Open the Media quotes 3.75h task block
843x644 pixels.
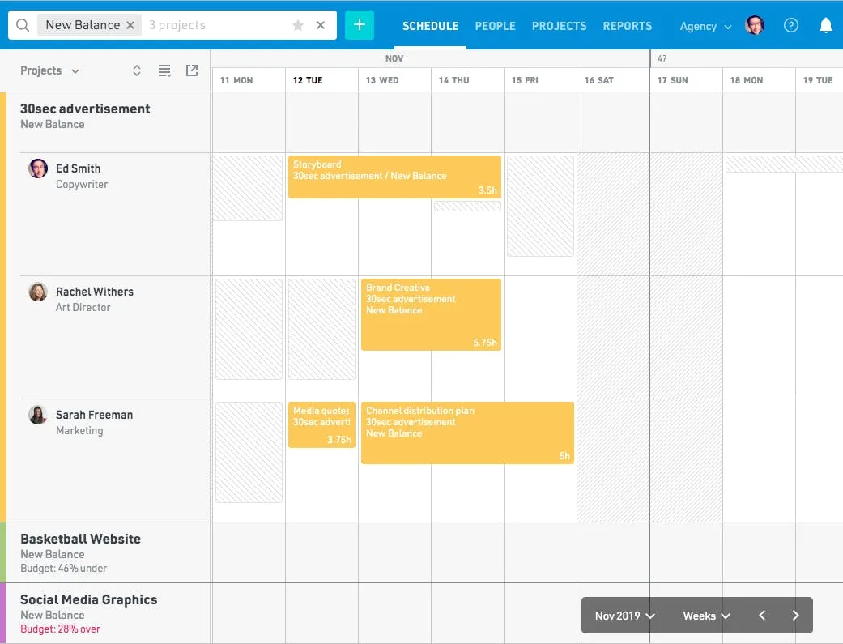pos(321,425)
